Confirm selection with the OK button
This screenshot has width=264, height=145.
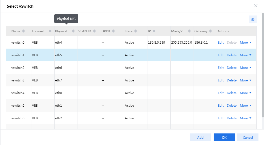pyautogui.click(x=224, y=137)
